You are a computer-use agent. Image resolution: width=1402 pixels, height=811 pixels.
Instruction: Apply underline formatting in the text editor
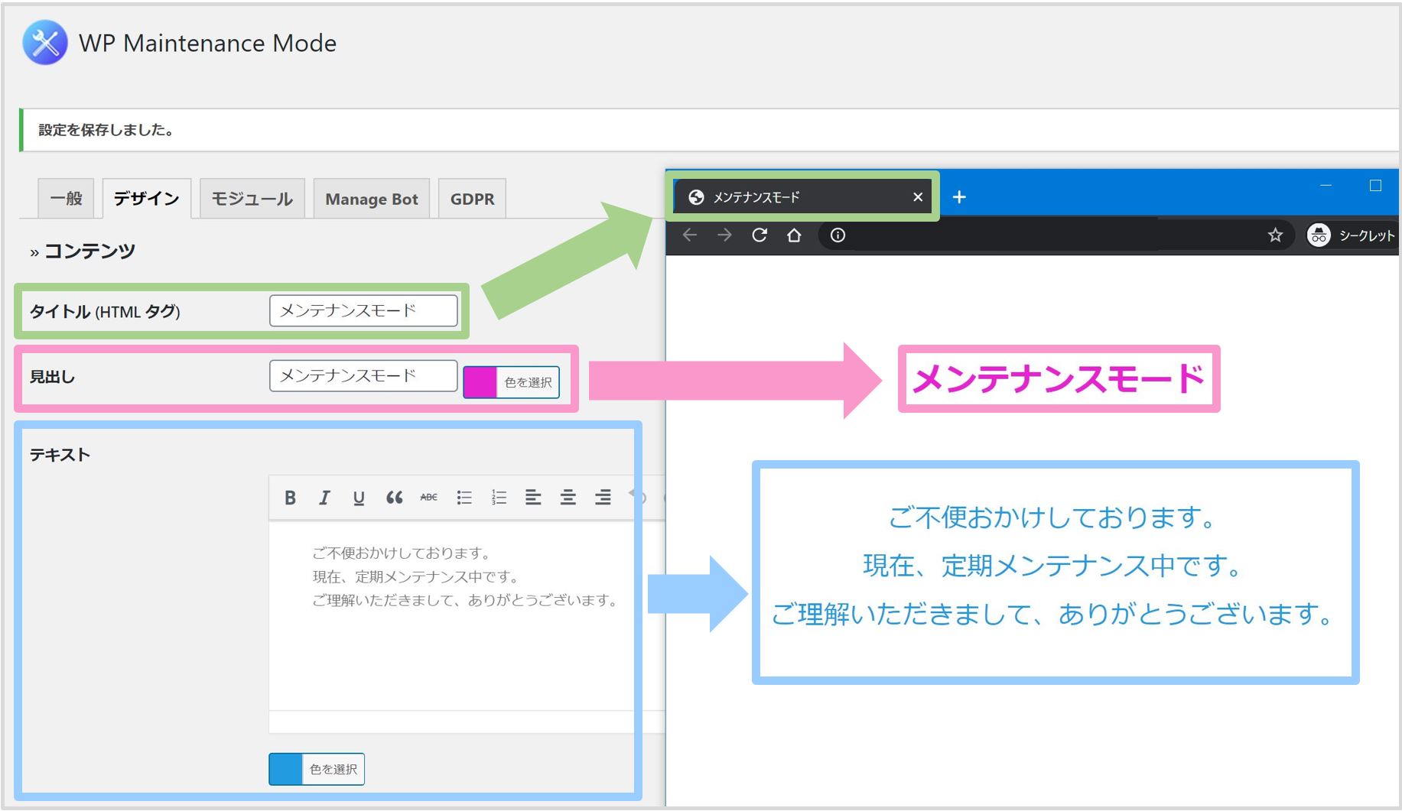[359, 497]
